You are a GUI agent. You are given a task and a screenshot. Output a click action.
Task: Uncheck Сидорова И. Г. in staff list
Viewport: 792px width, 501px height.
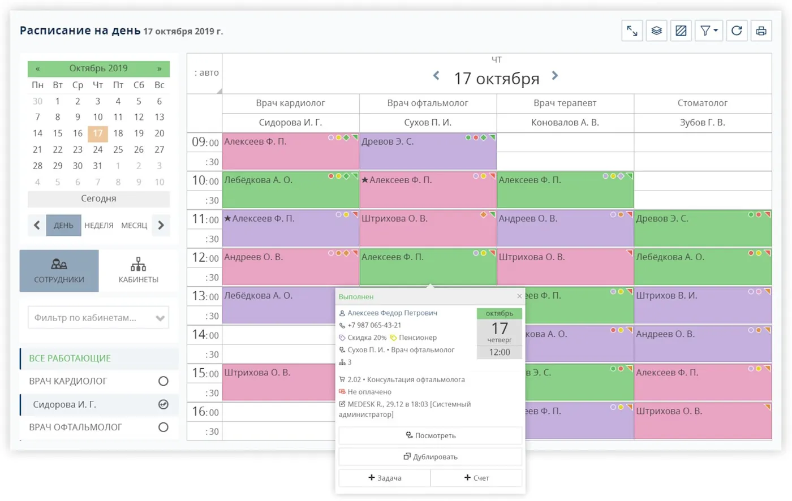click(x=163, y=404)
